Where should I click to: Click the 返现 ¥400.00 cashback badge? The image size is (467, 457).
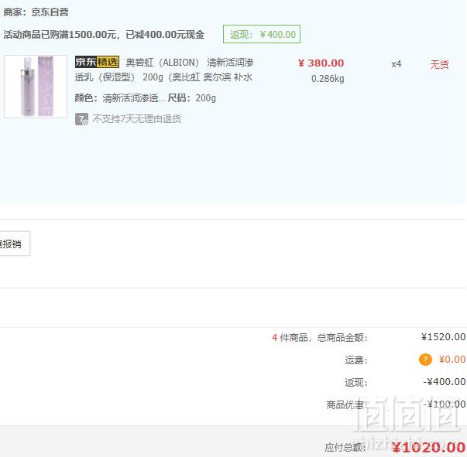point(262,34)
